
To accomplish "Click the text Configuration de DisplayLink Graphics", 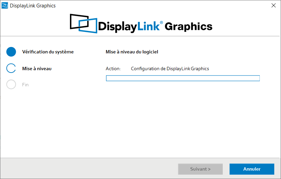I will tap(170, 69).
